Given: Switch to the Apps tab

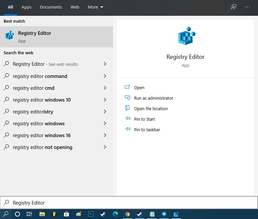Looking at the screenshot, I should pyautogui.click(x=26, y=7).
